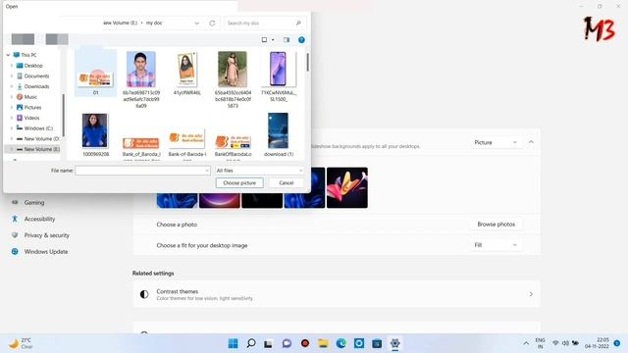
Task: Collapse the background personalization section chevron
Action: [531, 142]
